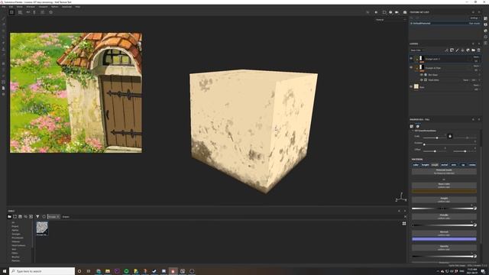Hide the top Grunge layer

(411, 58)
